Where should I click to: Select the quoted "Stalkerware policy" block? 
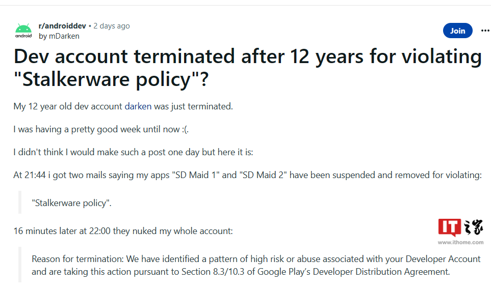tap(71, 203)
